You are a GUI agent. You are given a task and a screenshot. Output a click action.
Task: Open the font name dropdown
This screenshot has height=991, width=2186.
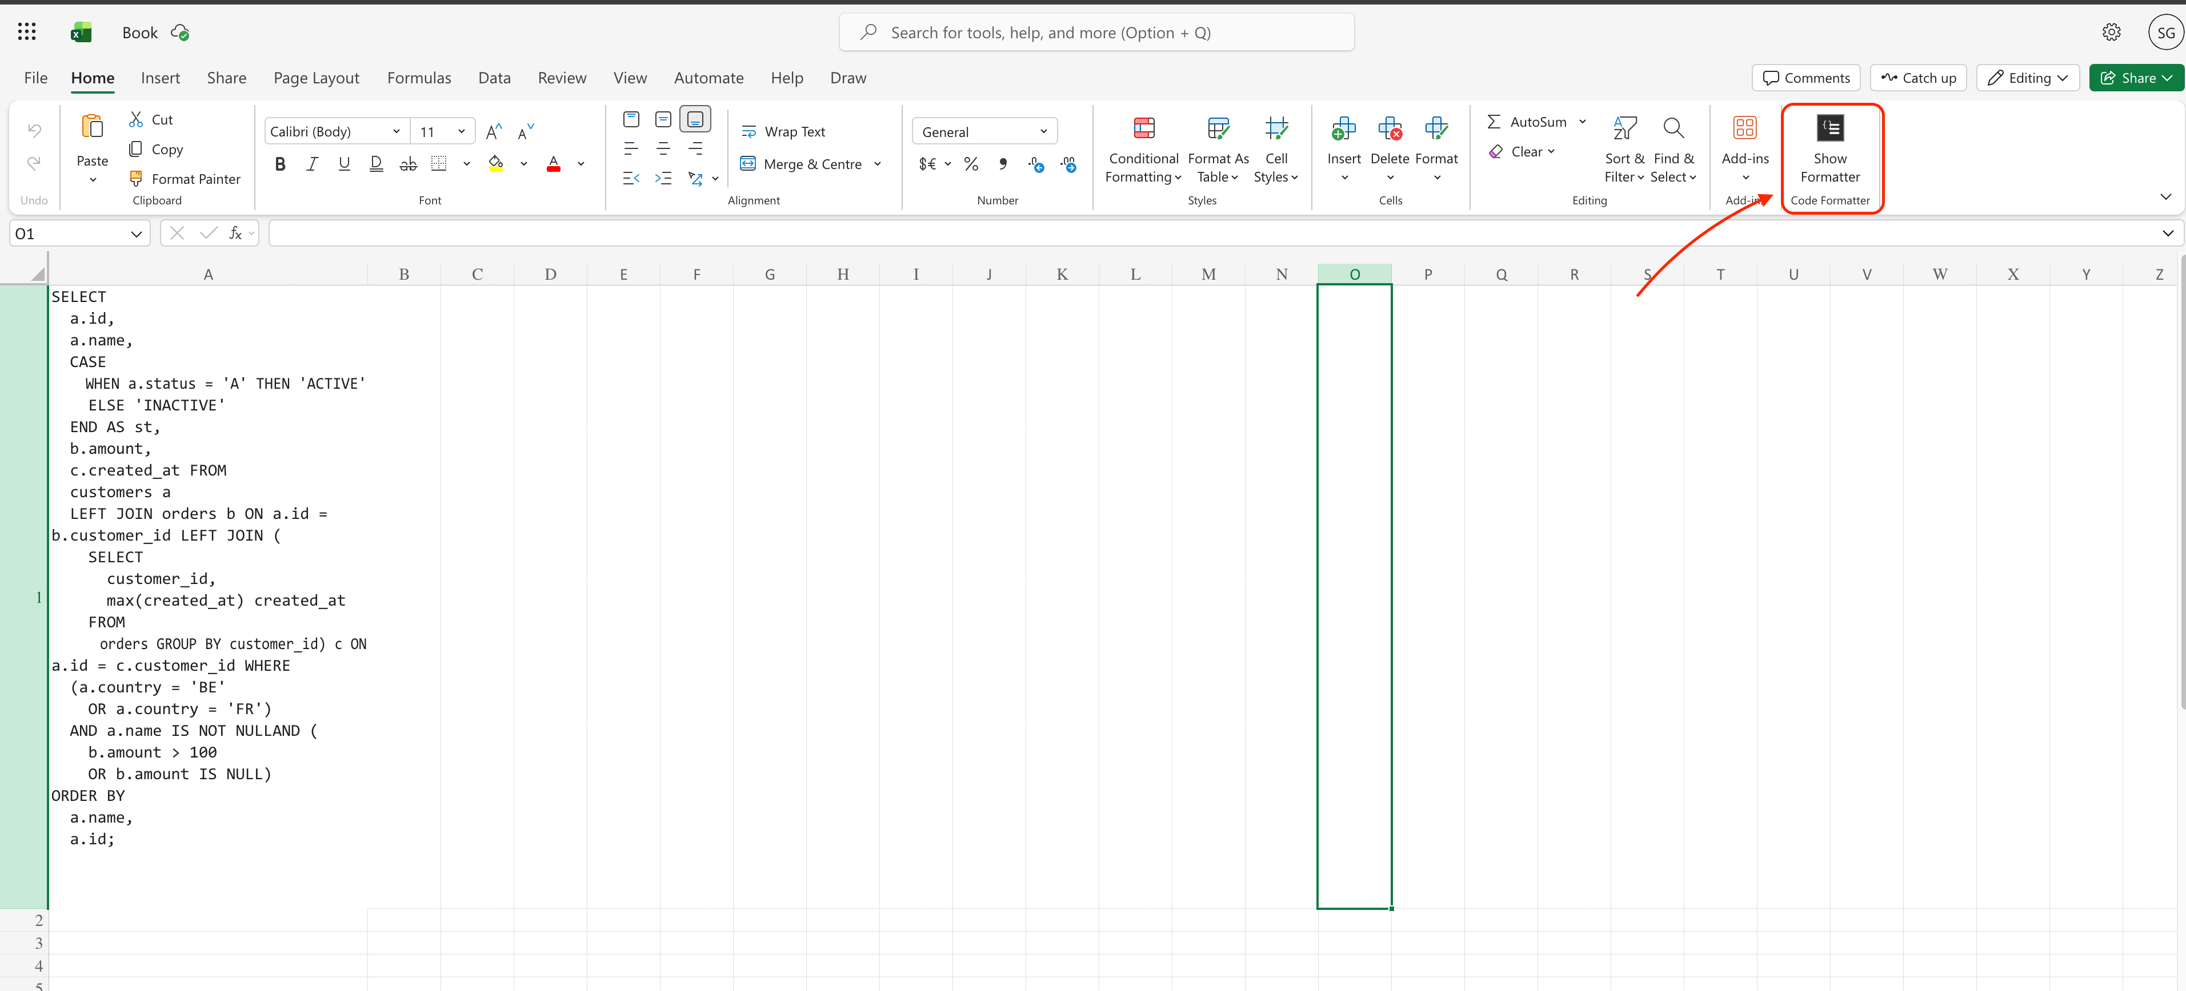pyautogui.click(x=395, y=131)
